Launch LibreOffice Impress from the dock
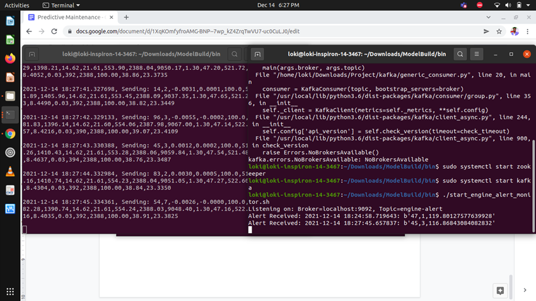The width and height of the screenshot is (536, 301). [10, 77]
